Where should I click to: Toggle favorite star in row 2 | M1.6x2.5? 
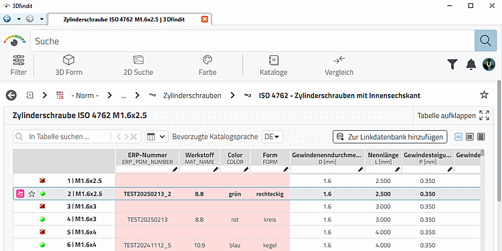[x=31, y=194]
